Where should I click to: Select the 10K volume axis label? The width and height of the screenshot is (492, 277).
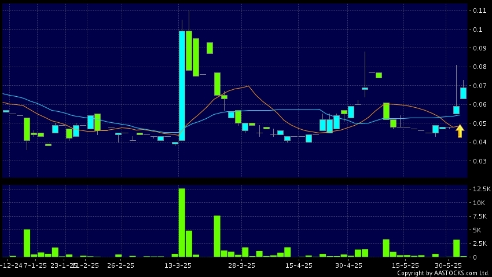tap(479, 203)
